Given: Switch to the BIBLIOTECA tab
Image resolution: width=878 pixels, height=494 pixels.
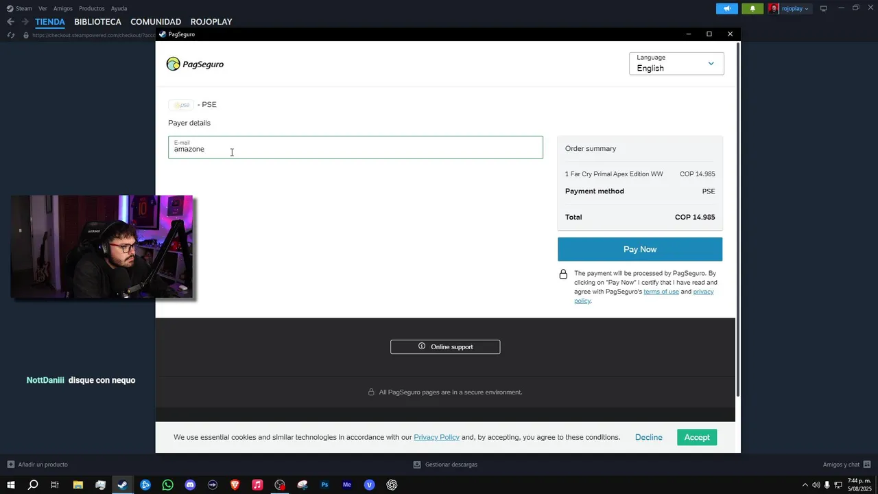Looking at the screenshot, I should tap(97, 22).
